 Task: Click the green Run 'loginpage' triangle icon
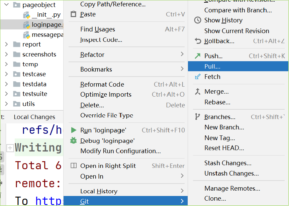point(74,130)
